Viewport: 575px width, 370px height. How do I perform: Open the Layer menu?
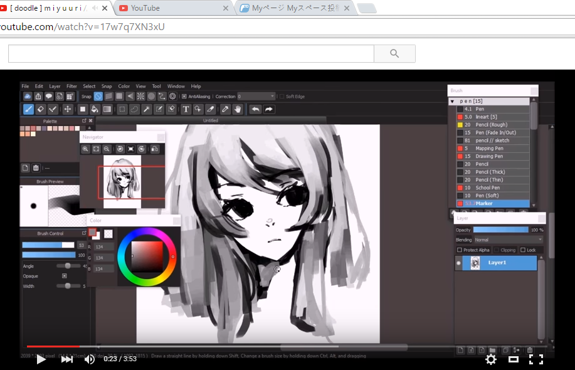(x=55, y=86)
